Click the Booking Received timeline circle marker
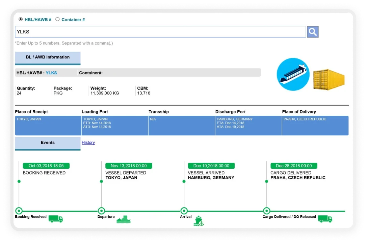The image size is (366, 242). coord(19,211)
